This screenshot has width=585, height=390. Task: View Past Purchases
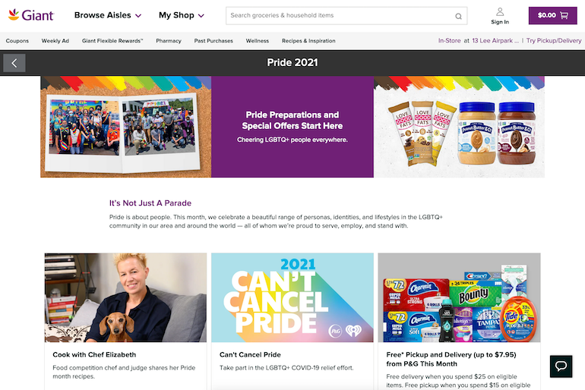pos(213,41)
